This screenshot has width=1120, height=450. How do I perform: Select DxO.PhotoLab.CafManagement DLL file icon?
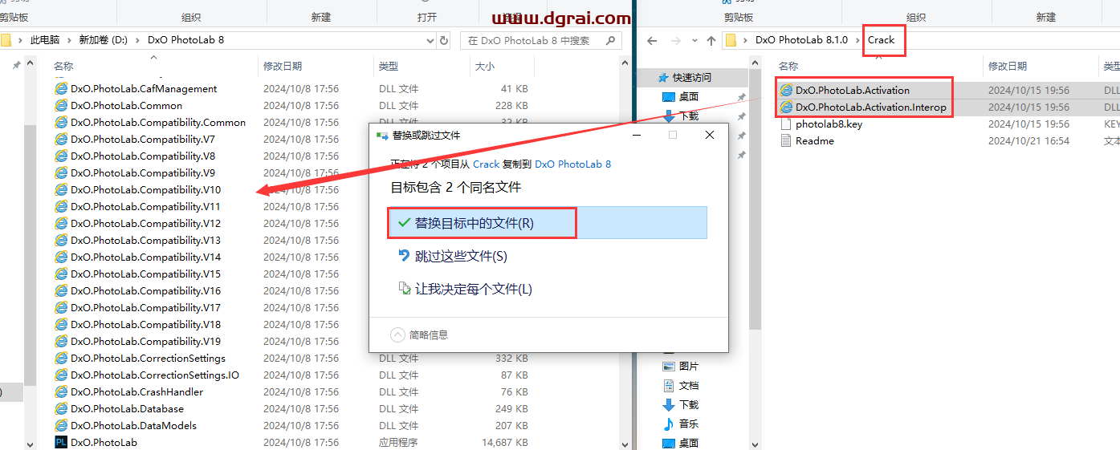(x=60, y=88)
